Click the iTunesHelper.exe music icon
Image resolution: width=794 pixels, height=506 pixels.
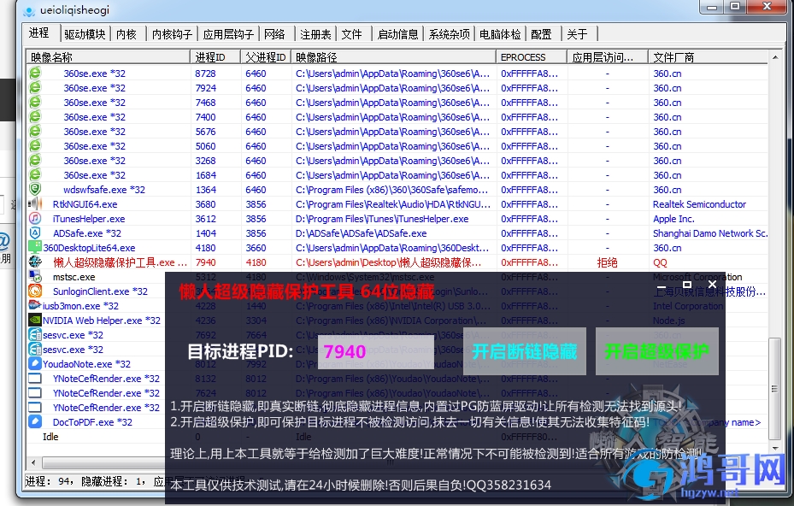pyautogui.click(x=35, y=218)
